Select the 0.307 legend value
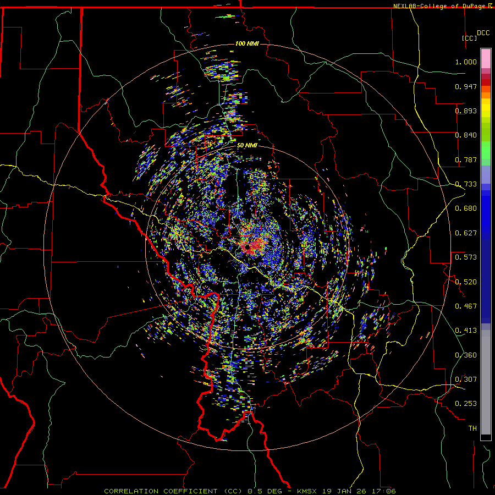This screenshot has width=495, height=495. point(466,379)
